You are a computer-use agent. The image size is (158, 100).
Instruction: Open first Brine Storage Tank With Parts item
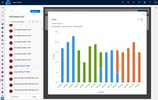pyautogui.click(x=24, y=78)
